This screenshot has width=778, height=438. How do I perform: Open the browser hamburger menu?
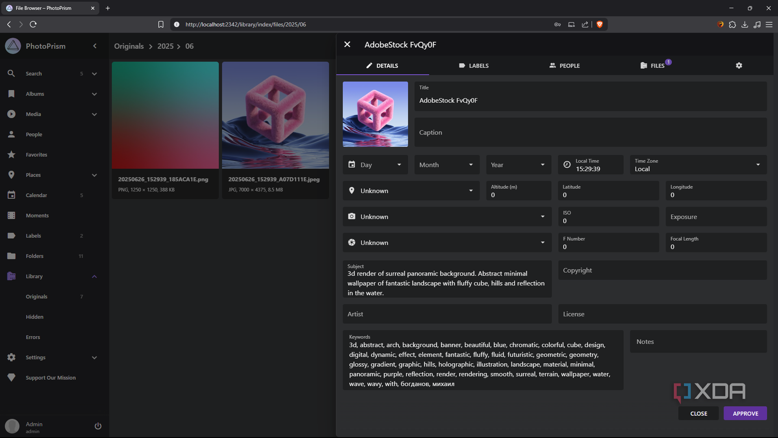click(769, 24)
